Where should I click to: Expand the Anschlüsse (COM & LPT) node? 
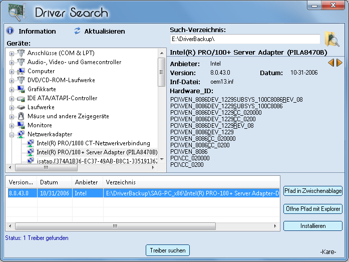pos(12,53)
